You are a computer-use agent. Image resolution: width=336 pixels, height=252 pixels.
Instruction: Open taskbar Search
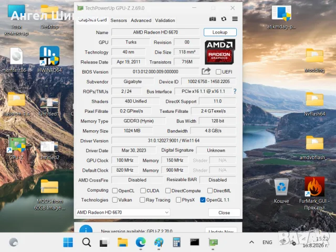point(87,243)
